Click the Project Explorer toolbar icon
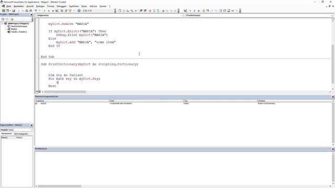The image size is (335, 188). [62, 10]
